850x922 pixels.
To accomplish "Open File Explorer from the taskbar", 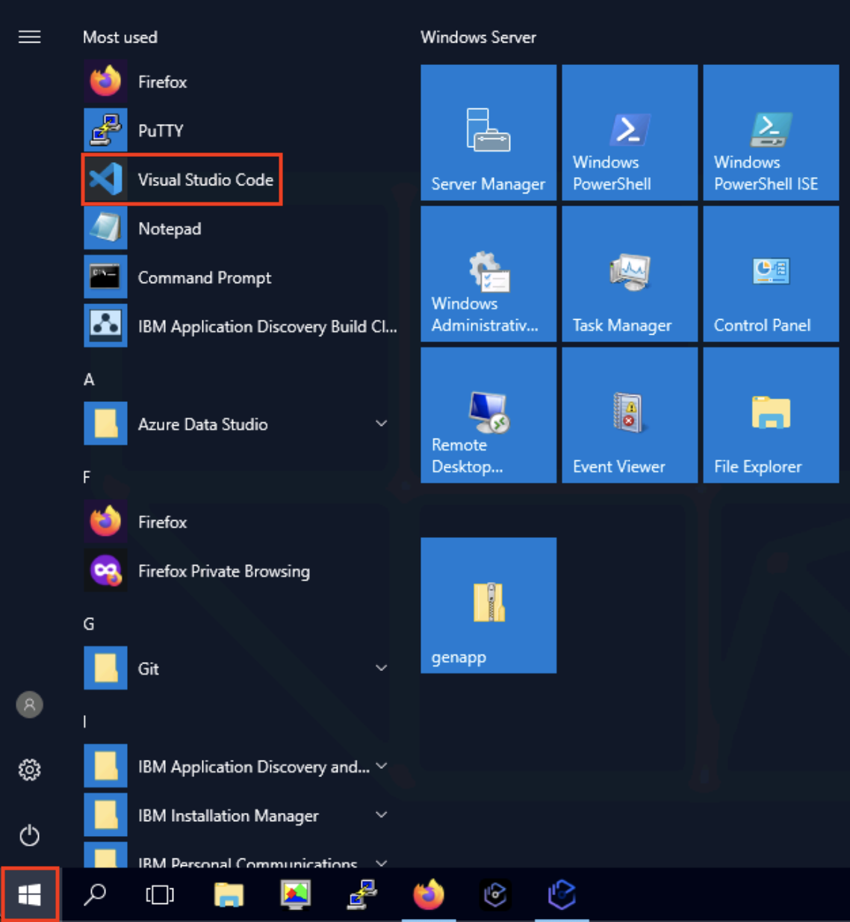I will click(229, 894).
